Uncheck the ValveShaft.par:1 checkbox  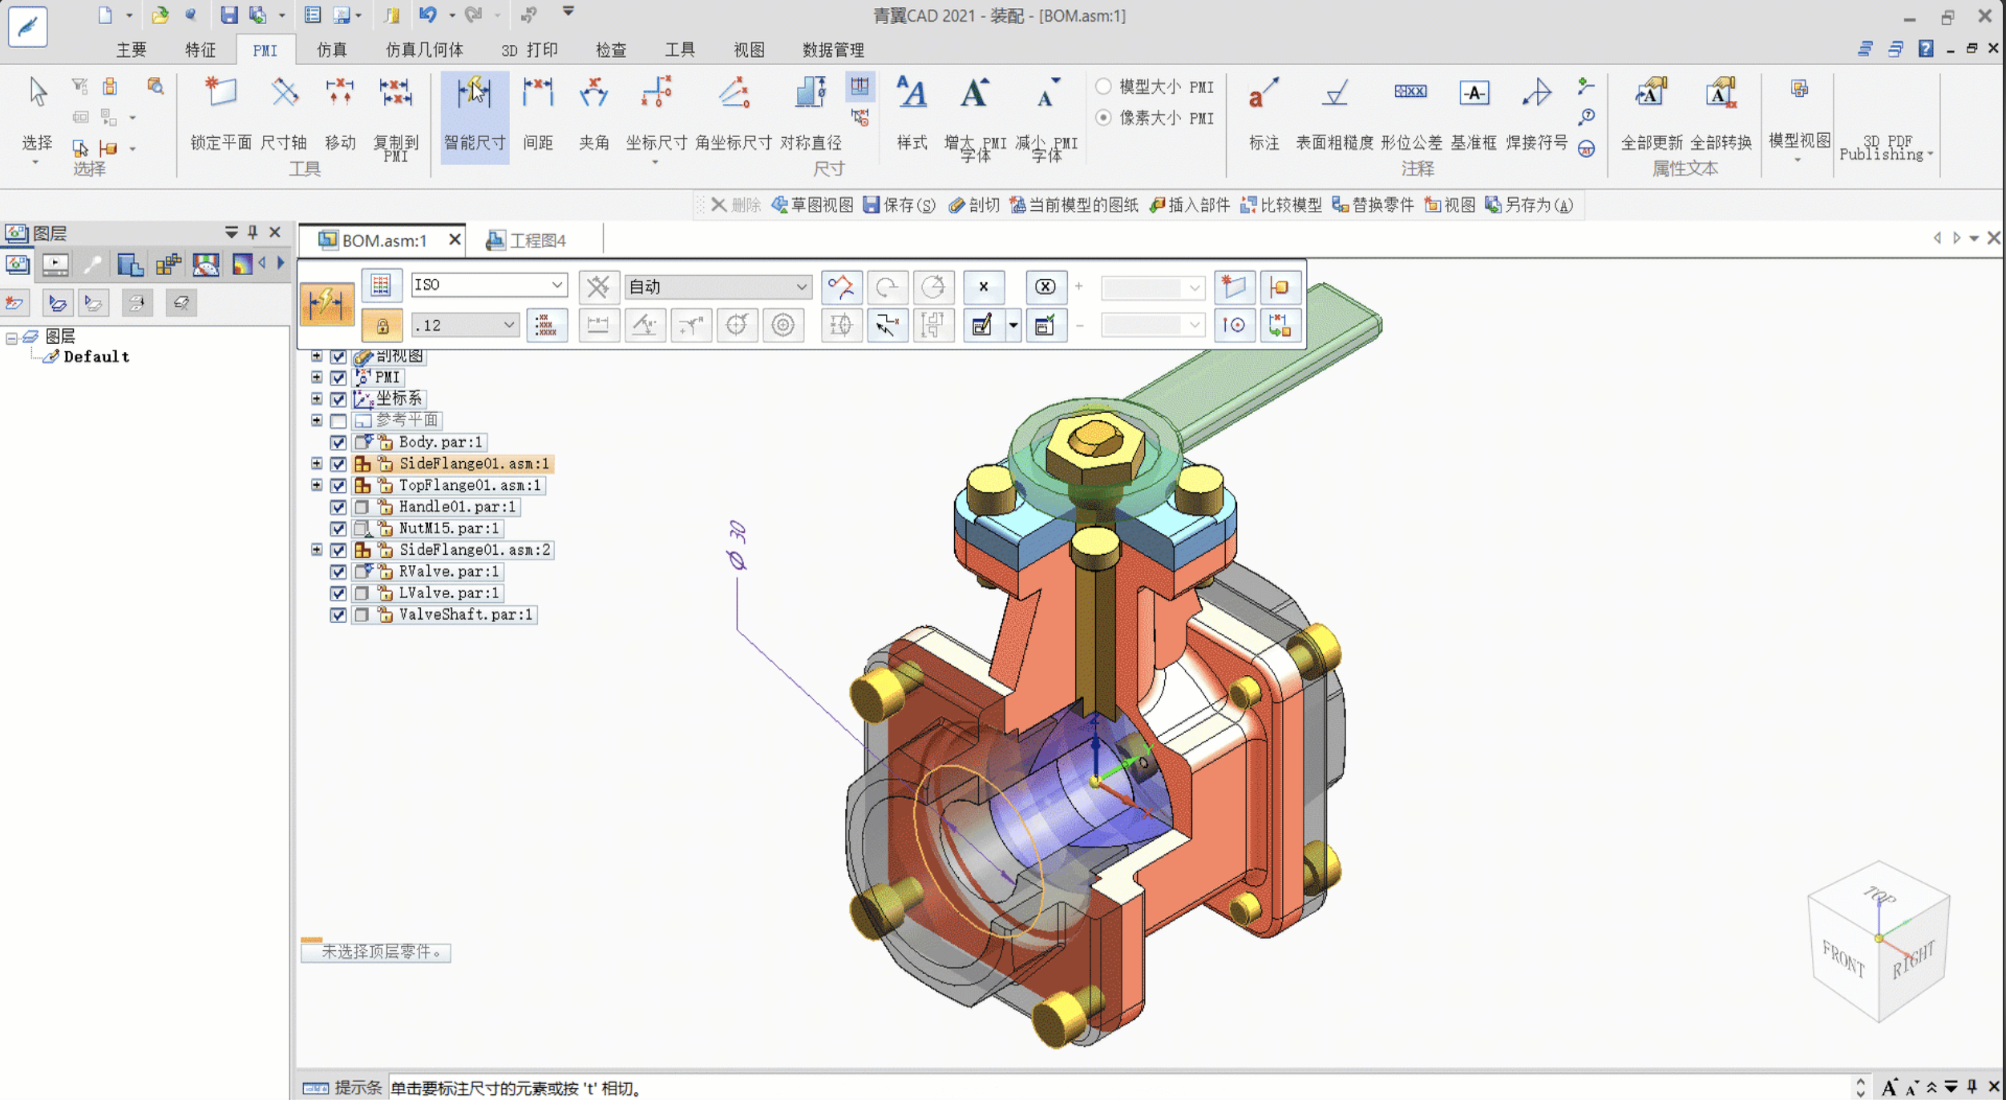pyautogui.click(x=338, y=615)
